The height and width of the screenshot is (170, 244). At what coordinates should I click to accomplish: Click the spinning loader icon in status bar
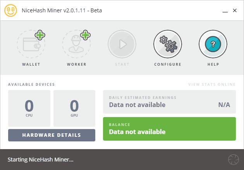tap(234, 160)
